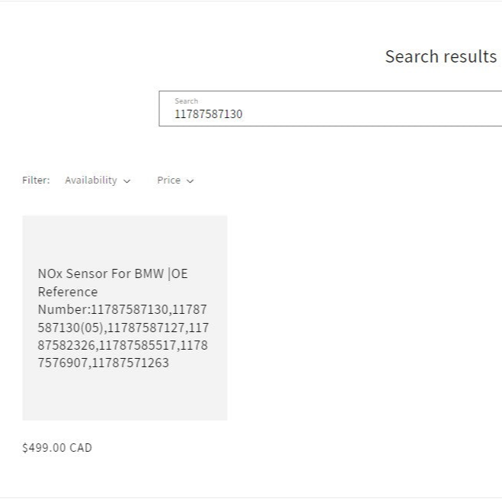Image resolution: width=502 pixels, height=502 pixels.
Task: Click the 11787587130 query text in the search box
Action: click(x=208, y=114)
